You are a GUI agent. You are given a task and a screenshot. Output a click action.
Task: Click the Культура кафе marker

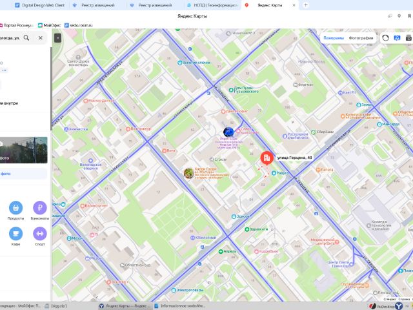click(343, 116)
